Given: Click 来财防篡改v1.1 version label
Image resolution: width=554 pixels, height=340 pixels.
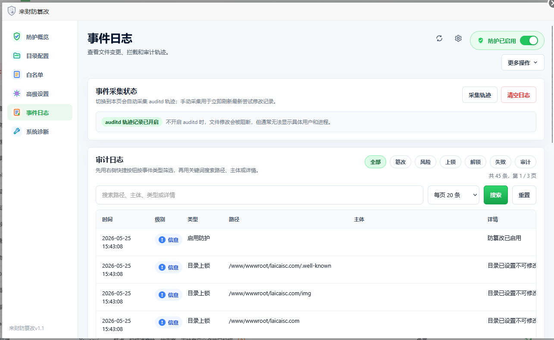Looking at the screenshot, I should coord(27,328).
